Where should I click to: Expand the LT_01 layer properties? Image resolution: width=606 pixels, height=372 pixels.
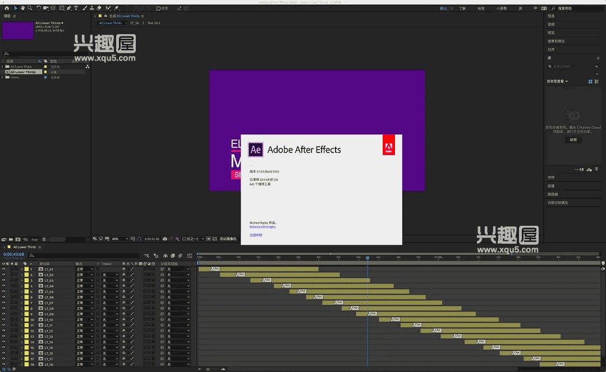pyautogui.click(x=22, y=269)
